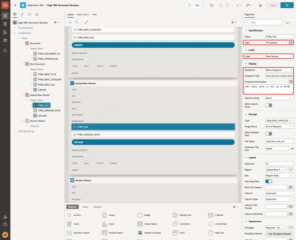Show the Regions gallery tab
The height and width of the screenshot is (240, 296).
(x=73, y=207)
